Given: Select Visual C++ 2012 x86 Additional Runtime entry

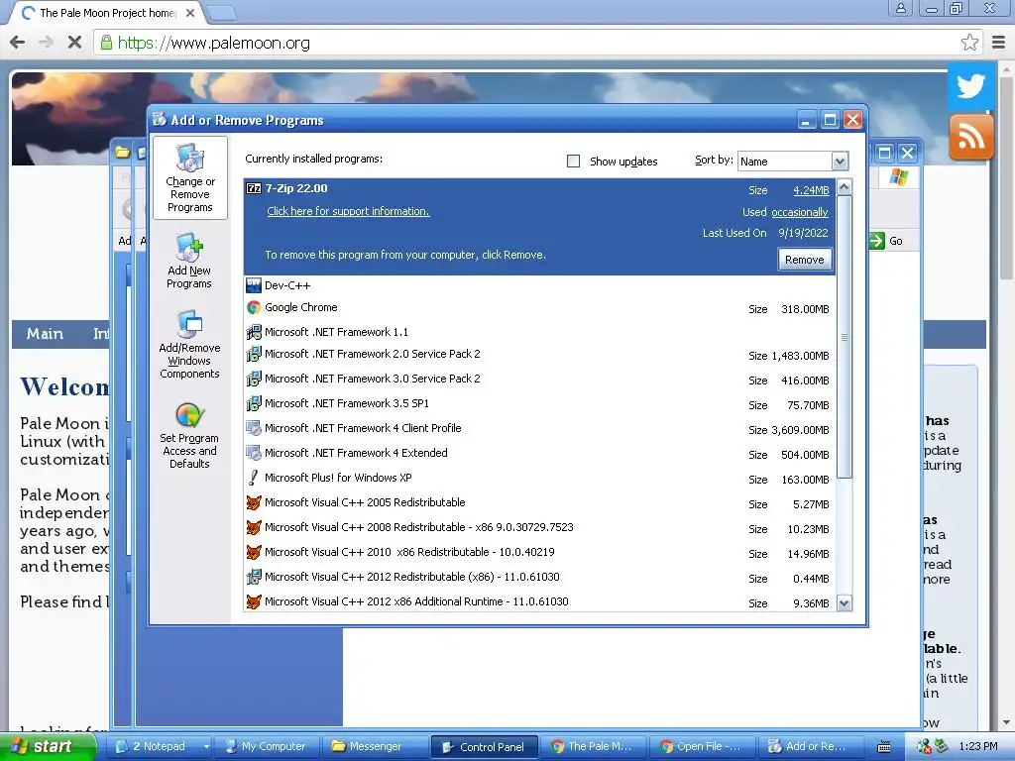Looking at the screenshot, I should point(416,601).
